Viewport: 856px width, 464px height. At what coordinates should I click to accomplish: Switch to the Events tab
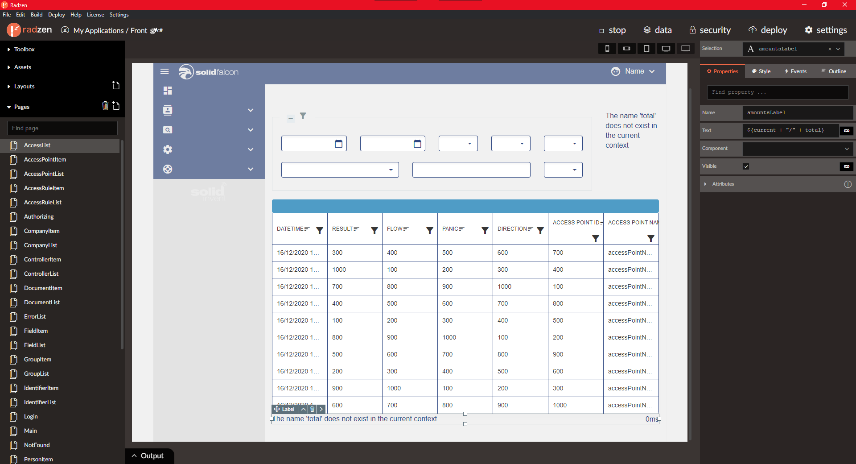pos(795,71)
